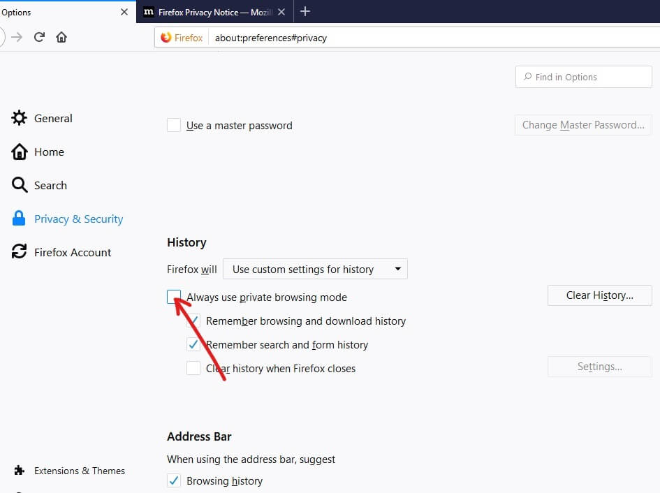Switch to Firefox Privacy Notice tab
Image resolution: width=660 pixels, height=493 pixels.
[x=214, y=12]
